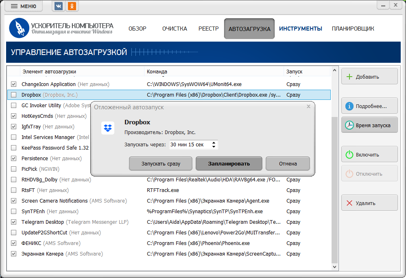Uncheck Persistence checkbox
This screenshot has height=278, width=406.
tap(14, 159)
